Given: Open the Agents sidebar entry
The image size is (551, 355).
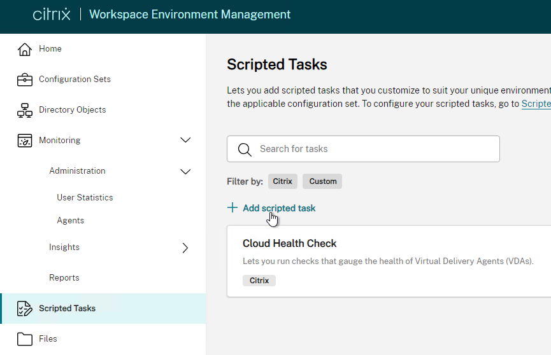Looking at the screenshot, I should (x=70, y=221).
